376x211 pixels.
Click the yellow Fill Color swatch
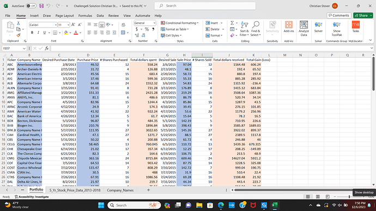click(66, 33)
